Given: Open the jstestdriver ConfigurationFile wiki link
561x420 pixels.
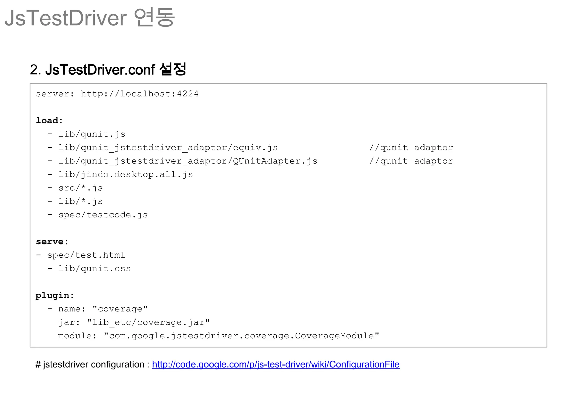Looking at the screenshot, I should click(276, 364).
